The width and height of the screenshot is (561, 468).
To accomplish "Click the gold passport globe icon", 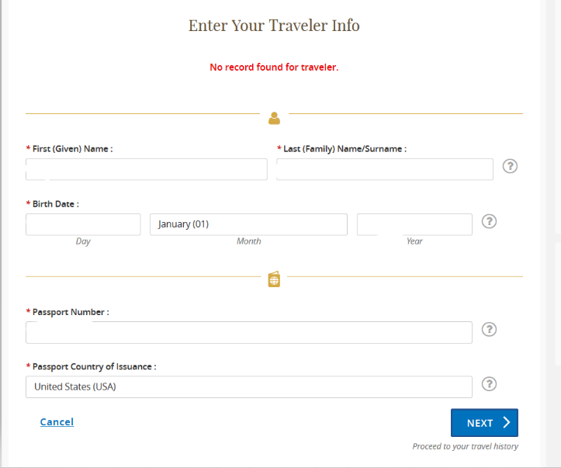I will [274, 279].
